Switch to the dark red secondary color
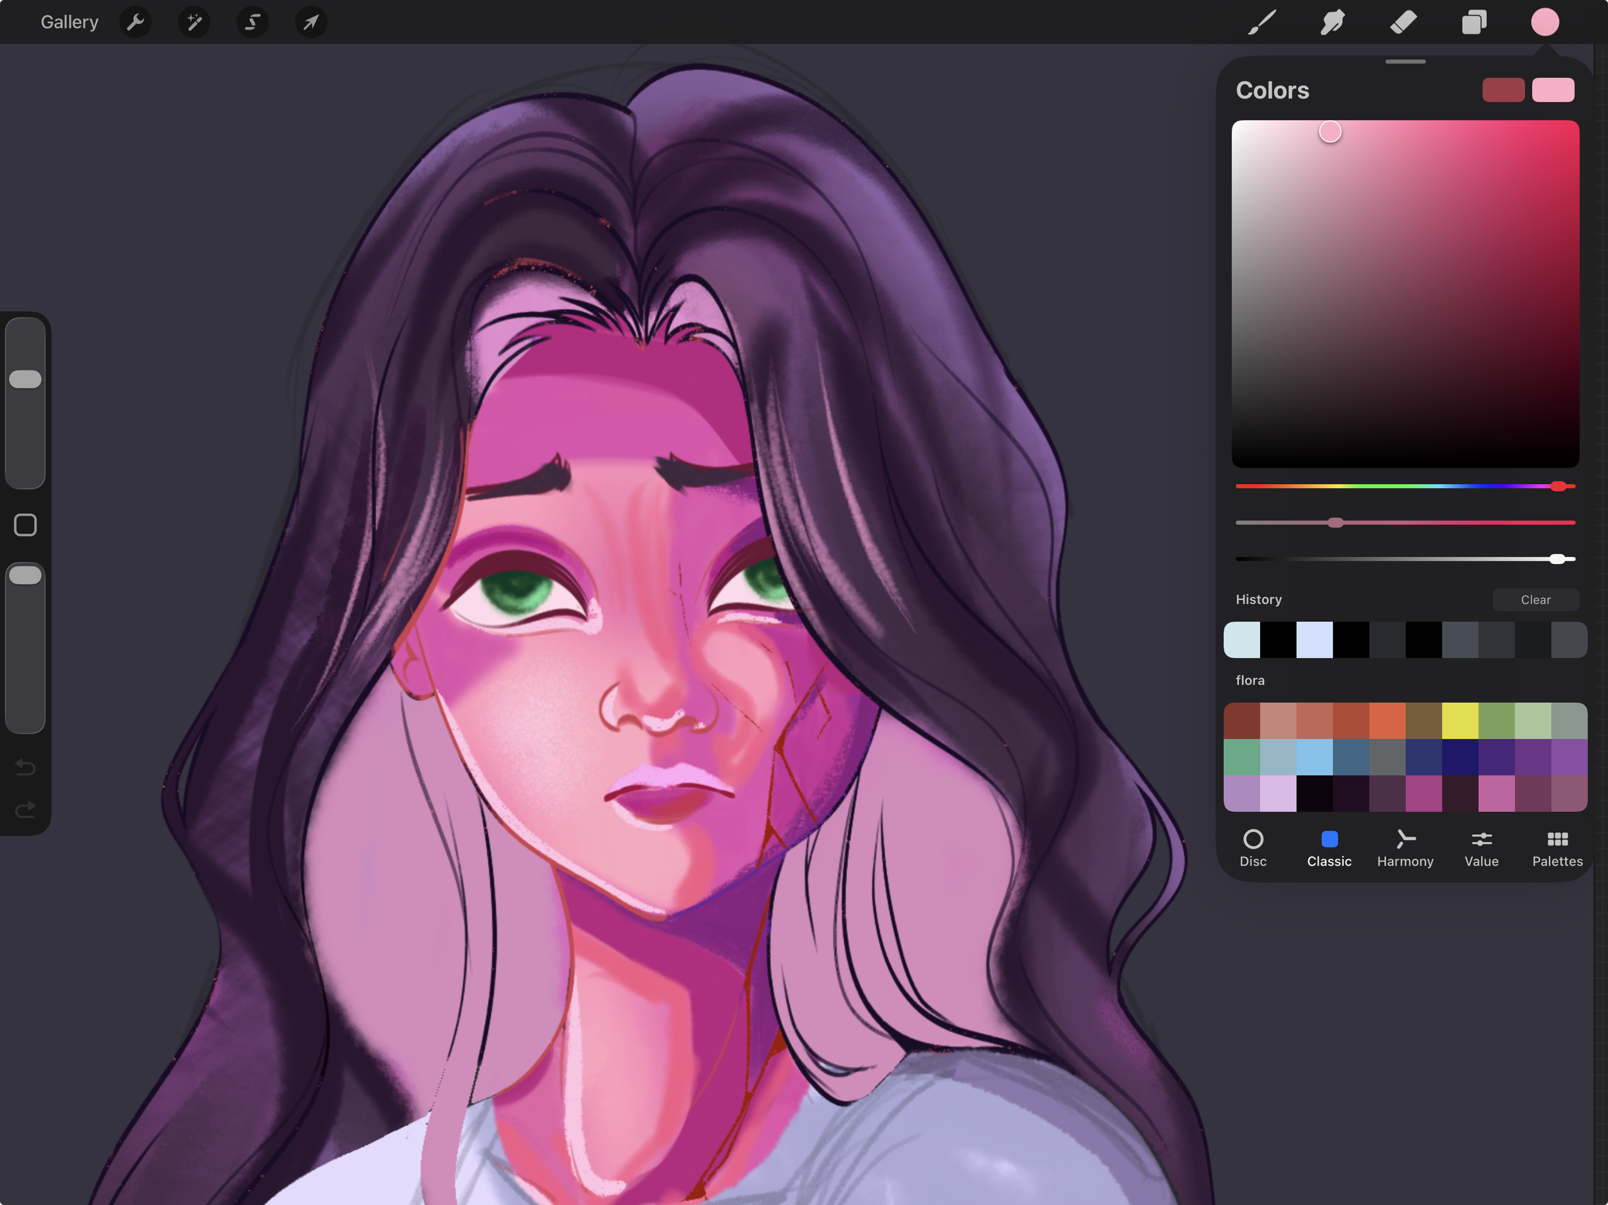 click(1503, 90)
